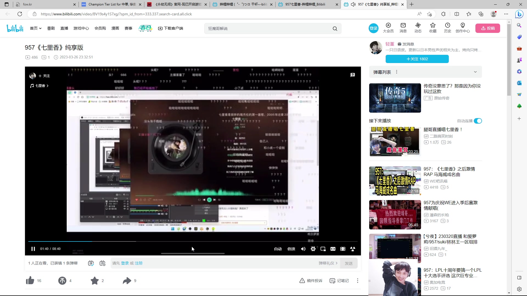Enable picture-in-picture mode icon

(x=323, y=249)
